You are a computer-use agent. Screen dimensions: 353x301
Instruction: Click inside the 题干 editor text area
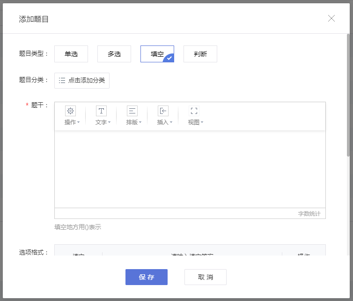(190, 169)
